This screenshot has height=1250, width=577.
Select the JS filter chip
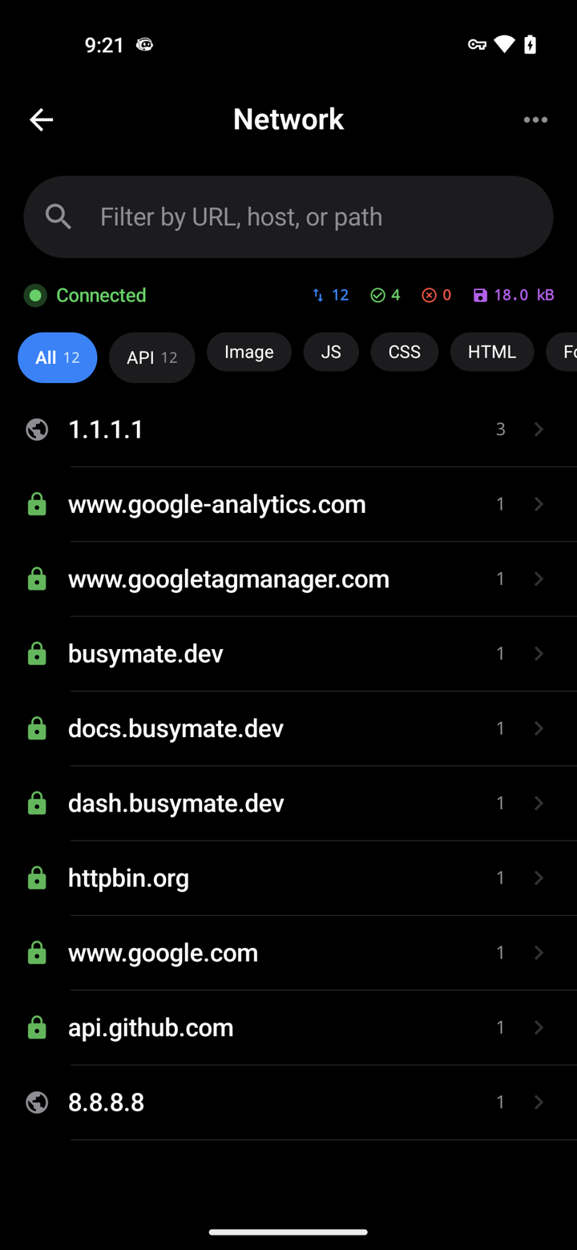pyautogui.click(x=331, y=352)
